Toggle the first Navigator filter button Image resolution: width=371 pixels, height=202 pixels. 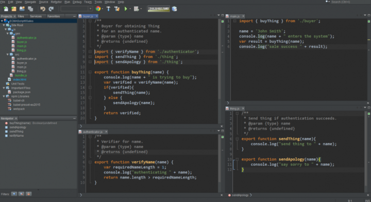click(x=14, y=194)
